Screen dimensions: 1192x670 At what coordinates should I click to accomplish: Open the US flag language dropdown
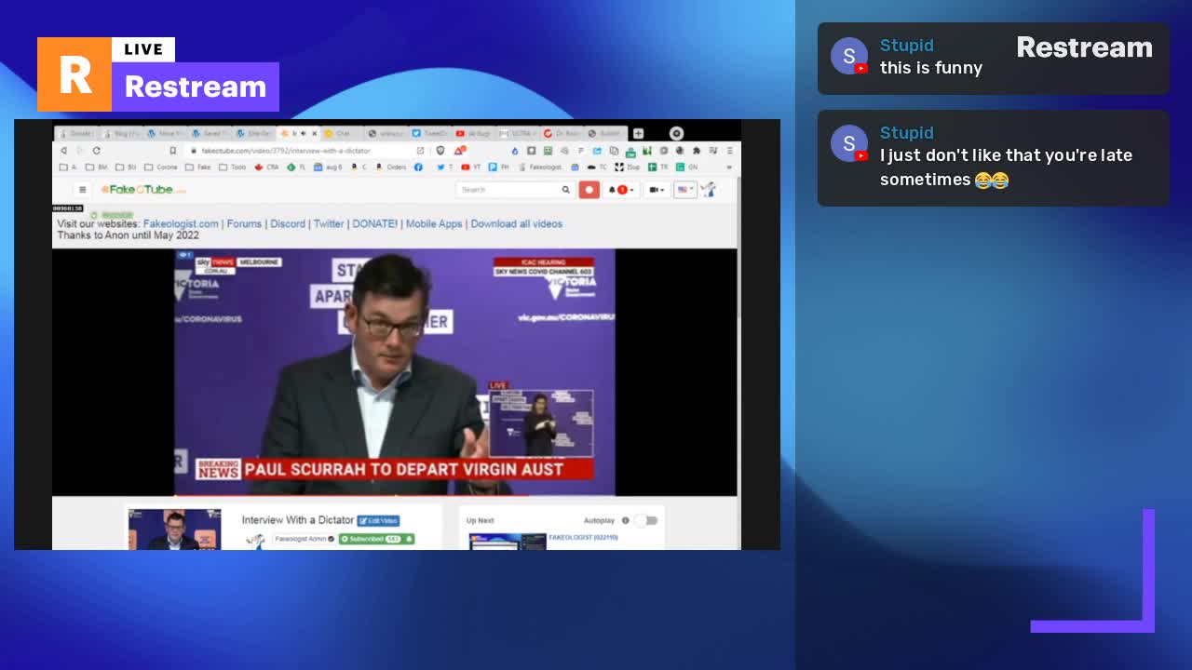685,190
